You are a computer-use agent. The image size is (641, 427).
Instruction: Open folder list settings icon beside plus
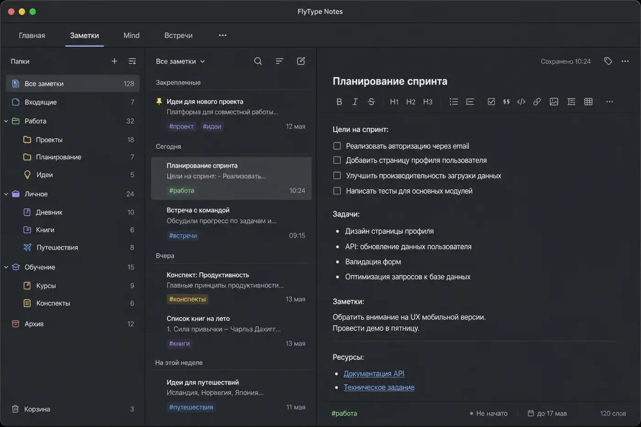point(132,61)
